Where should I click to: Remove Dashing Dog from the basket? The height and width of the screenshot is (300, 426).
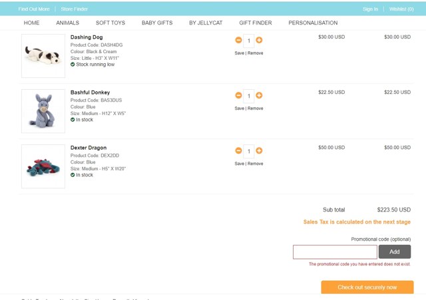click(x=256, y=53)
